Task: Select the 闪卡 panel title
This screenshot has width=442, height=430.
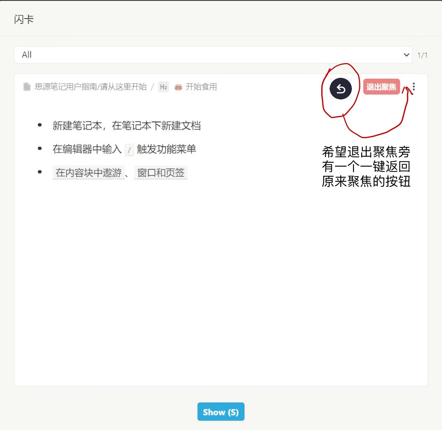Action: coord(24,19)
